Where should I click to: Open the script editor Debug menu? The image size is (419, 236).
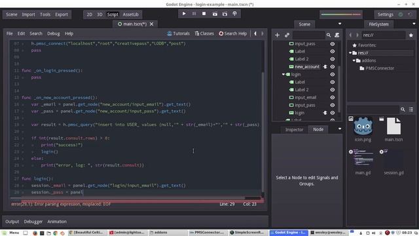pos(54,33)
